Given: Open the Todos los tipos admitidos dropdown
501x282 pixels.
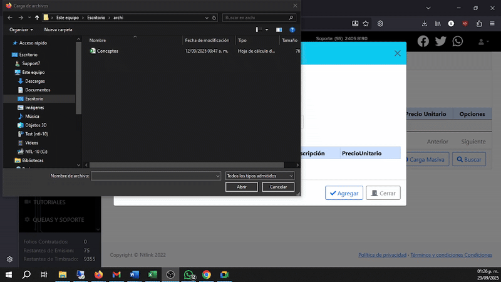Looking at the screenshot, I should pos(260,176).
